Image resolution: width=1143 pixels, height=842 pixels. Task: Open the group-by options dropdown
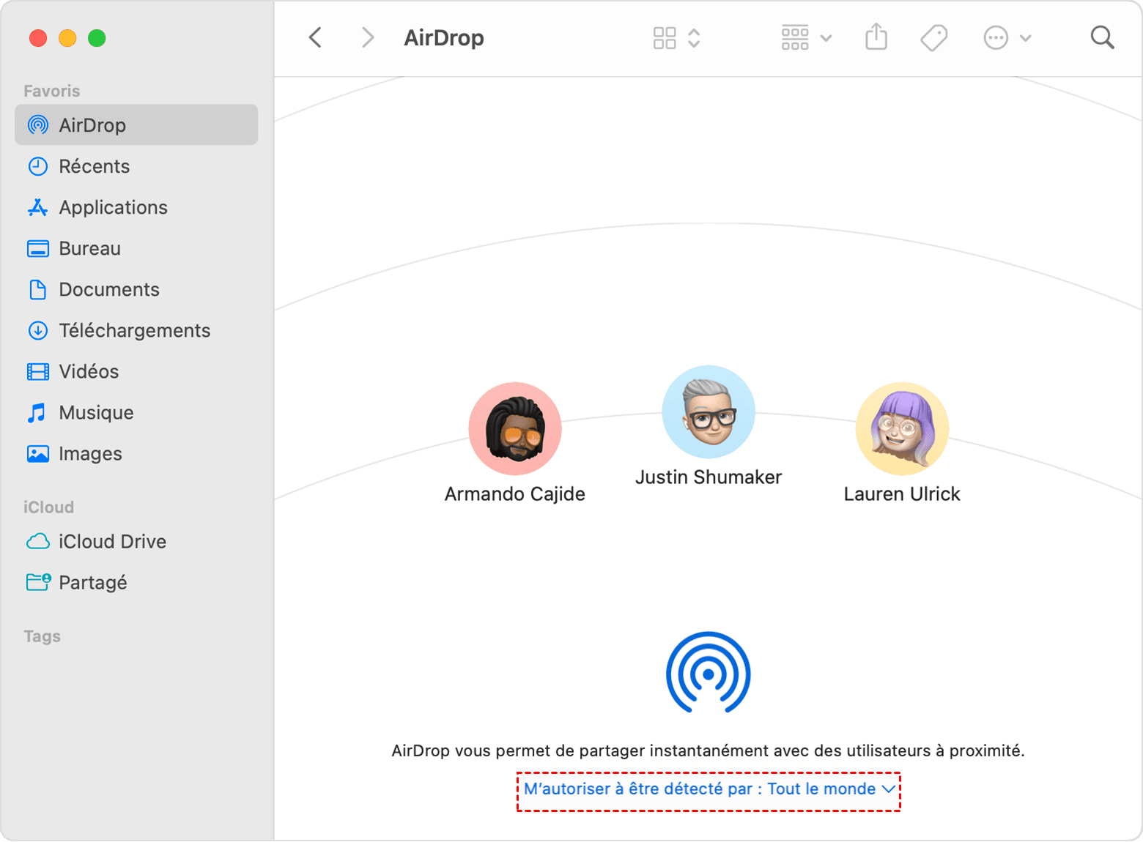tap(806, 37)
